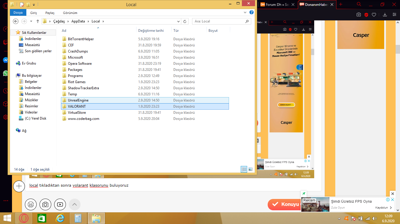Screen dimensions: 400x224
Task: Expand breadcrumb arrow after Çağdaş
Action: point(68,21)
